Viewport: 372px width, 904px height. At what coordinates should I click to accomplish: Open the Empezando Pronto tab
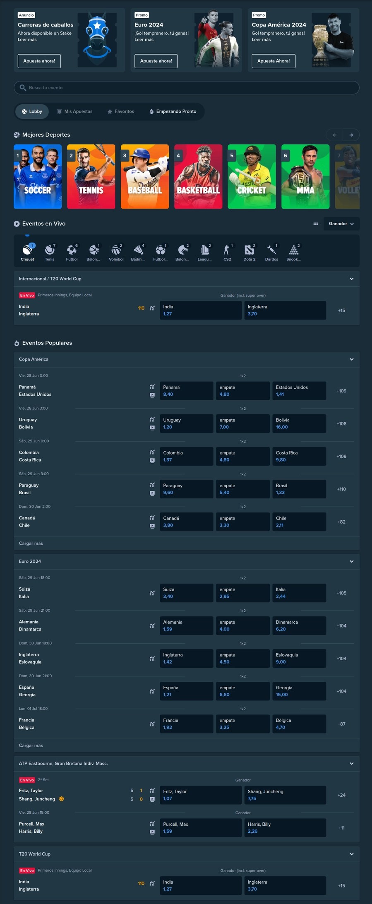(173, 112)
